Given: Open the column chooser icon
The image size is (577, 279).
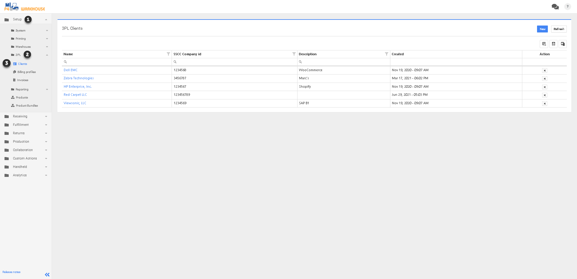Looking at the screenshot, I should 563,44.
